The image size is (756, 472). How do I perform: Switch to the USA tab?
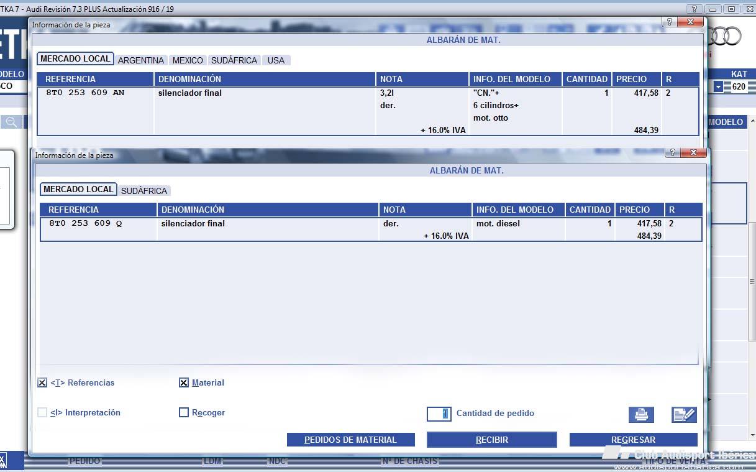[276, 60]
